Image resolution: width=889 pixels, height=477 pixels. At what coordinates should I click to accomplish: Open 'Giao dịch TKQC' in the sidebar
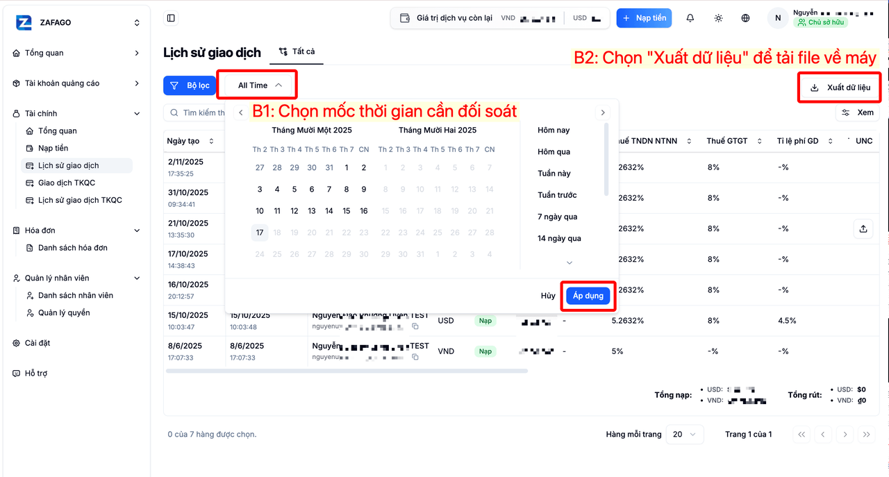tap(67, 183)
